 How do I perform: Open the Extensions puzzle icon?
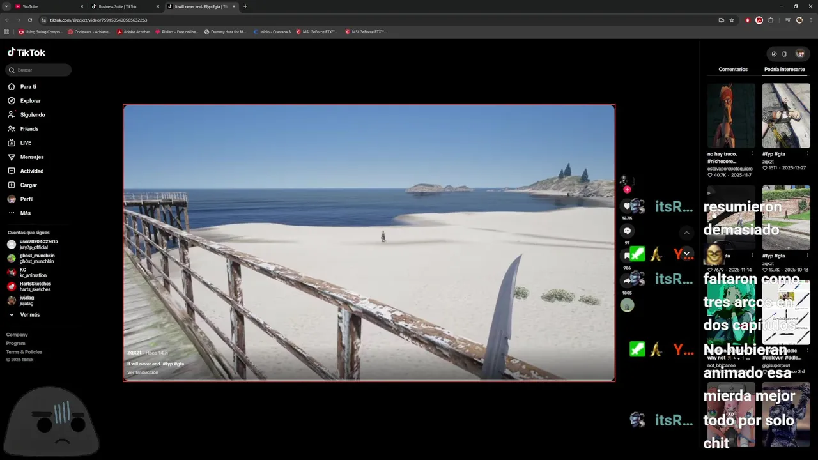click(771, 20)
